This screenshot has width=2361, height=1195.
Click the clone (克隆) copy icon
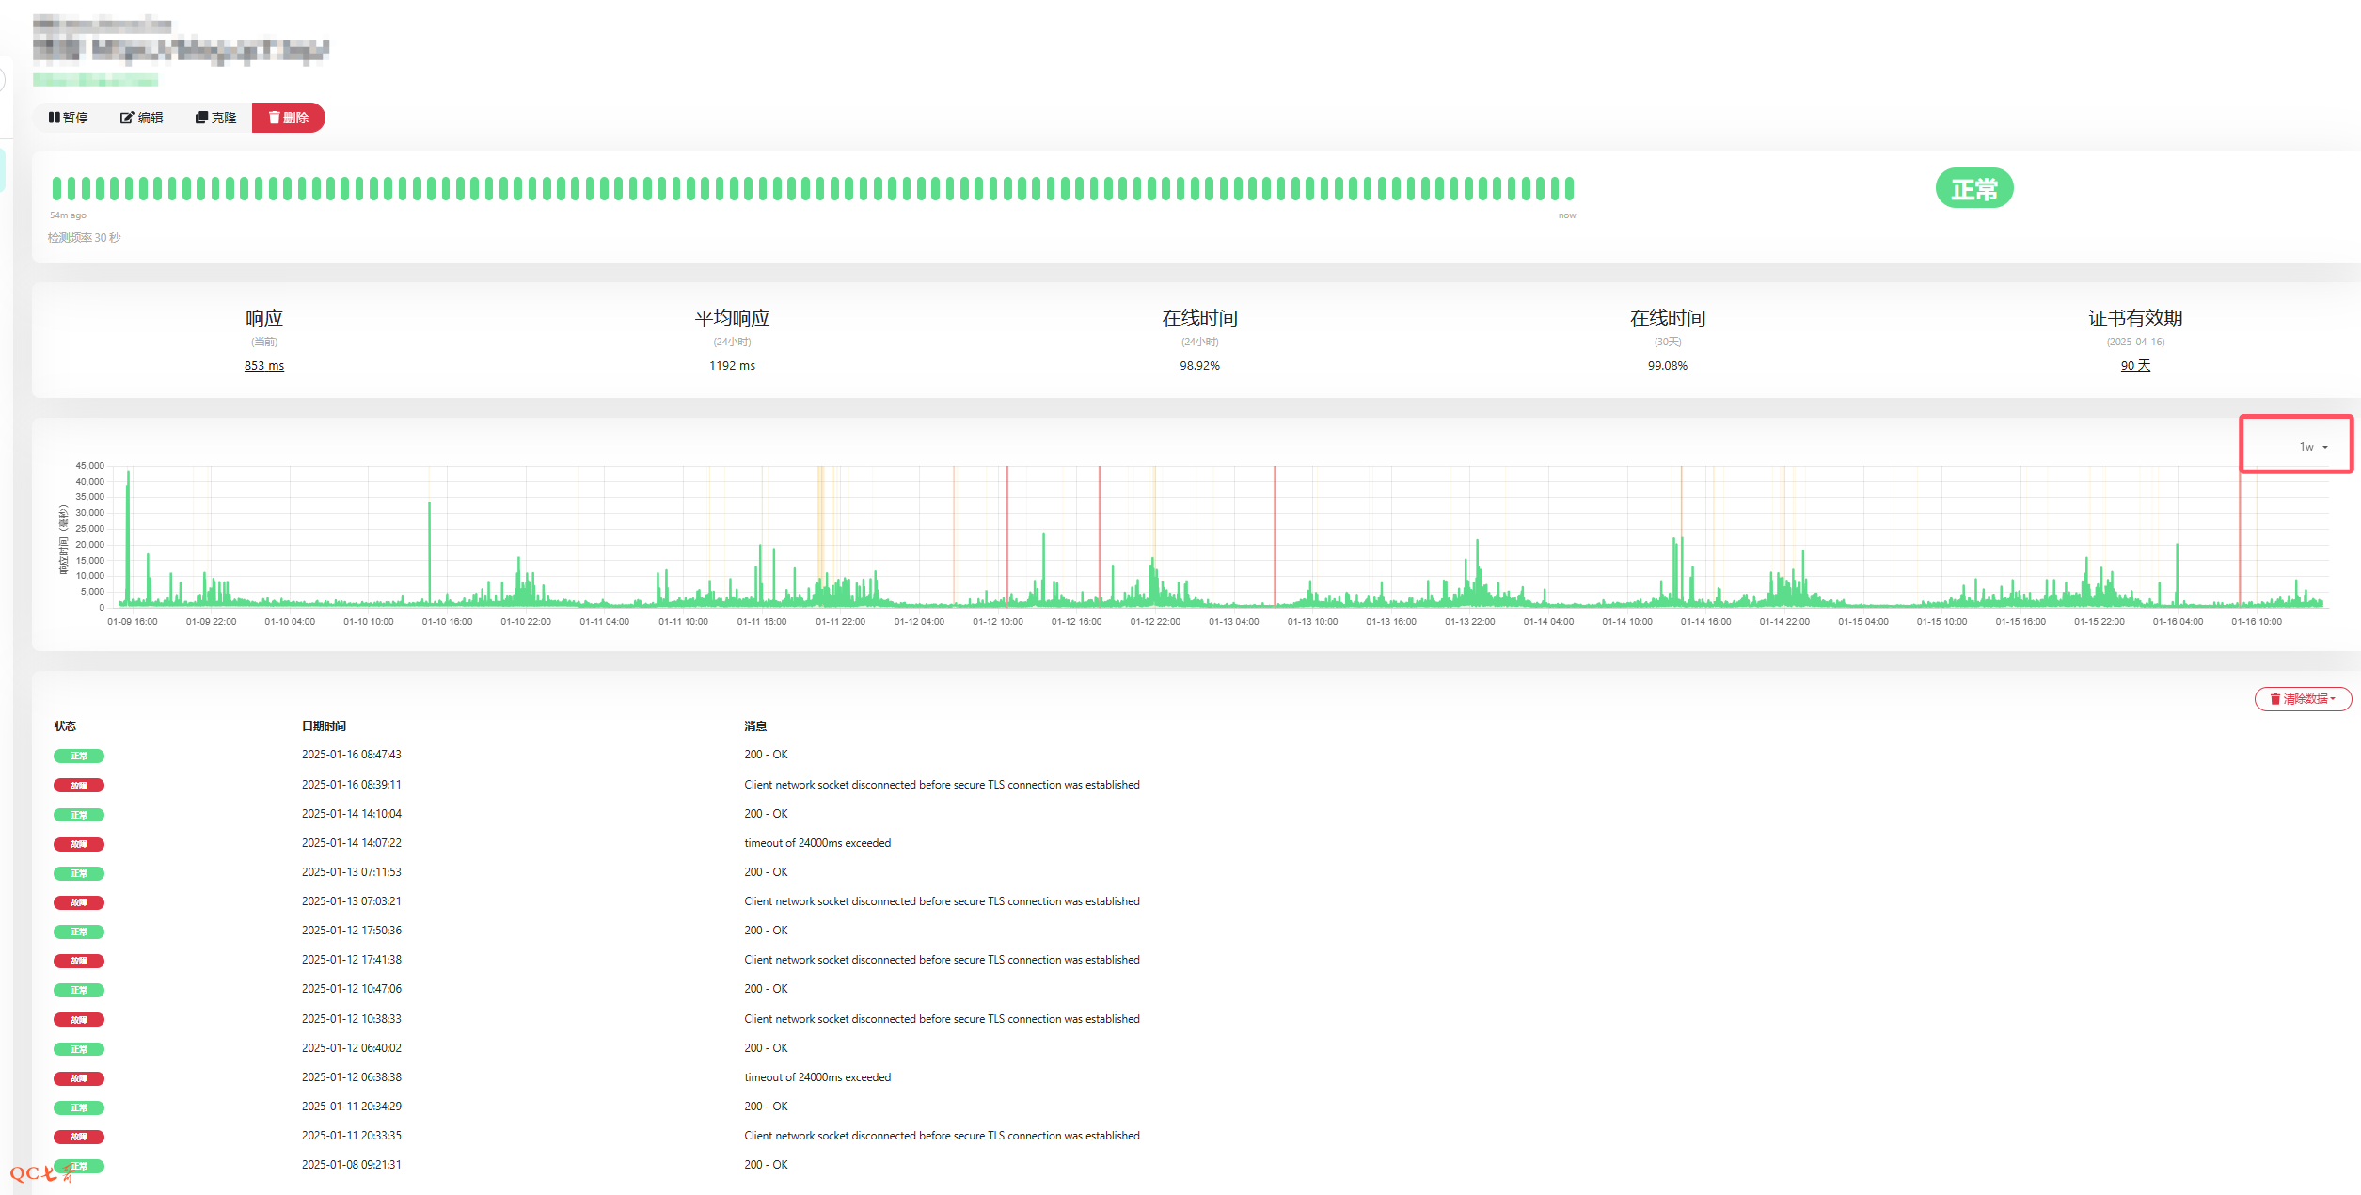[x=201, y=118]
